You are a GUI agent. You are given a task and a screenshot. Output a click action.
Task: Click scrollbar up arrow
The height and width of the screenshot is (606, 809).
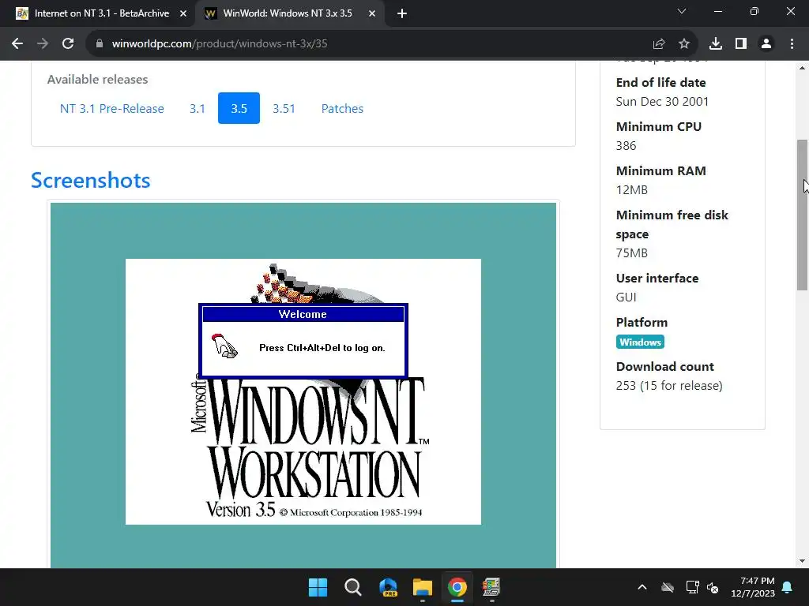pyautogui.click(x=803, y=68)
